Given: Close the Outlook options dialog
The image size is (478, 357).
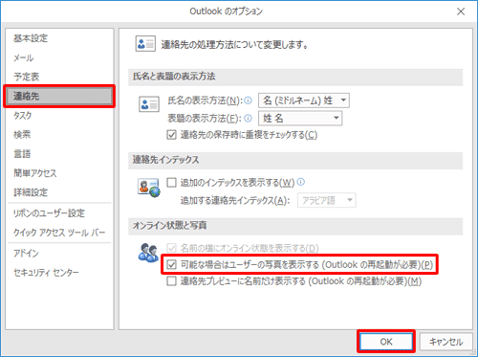Looking at the screenshot, I should (461, 11).
